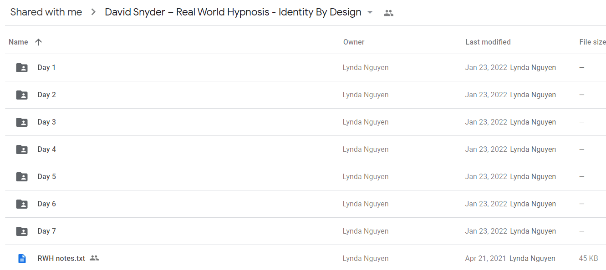The height and width of the screenshot is (270, 606).
Task: Click the shared people icon beside RWH notes.txt
Action: [94, 258]
